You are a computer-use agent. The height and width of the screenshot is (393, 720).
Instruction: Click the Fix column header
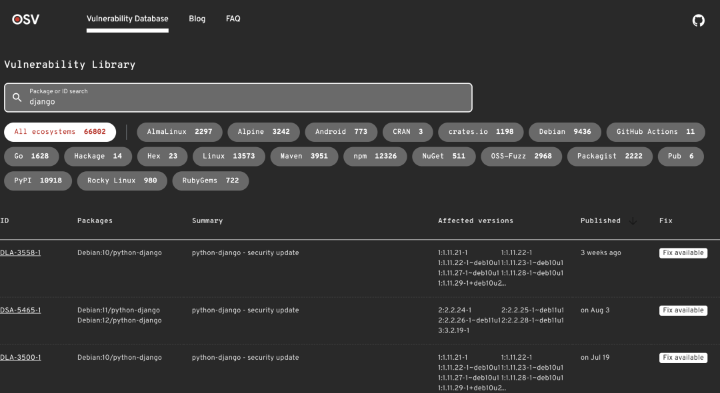pyautogui.click(x=665, y=220)
